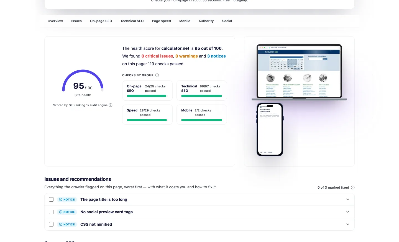This screenshot has height=242, width=399.
Task: Click the text "CSS not minified"
Action: pos(96,224)
